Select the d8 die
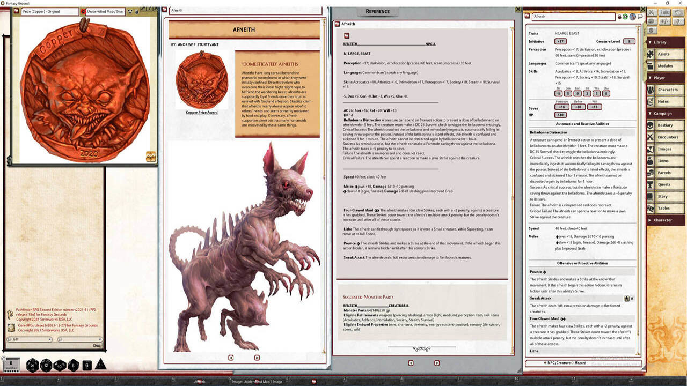The height and width of the screenshot is (386, 687). click(x=73, y=365)
